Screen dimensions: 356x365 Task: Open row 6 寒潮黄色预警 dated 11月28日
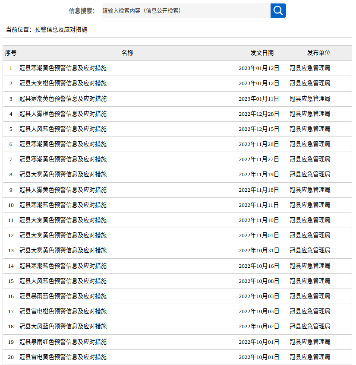point(63,144)
